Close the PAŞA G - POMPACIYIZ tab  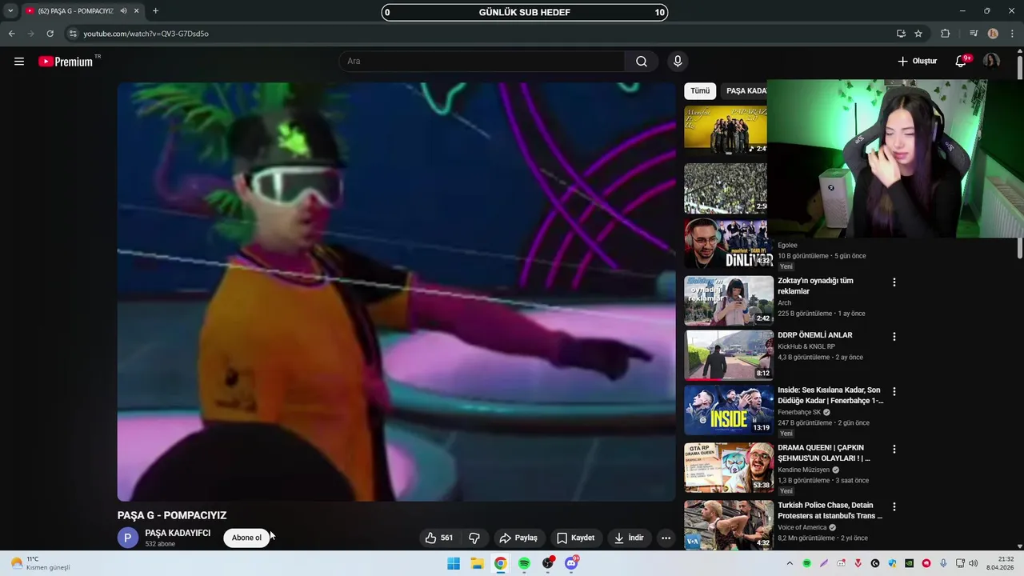(x=137, y=11)
